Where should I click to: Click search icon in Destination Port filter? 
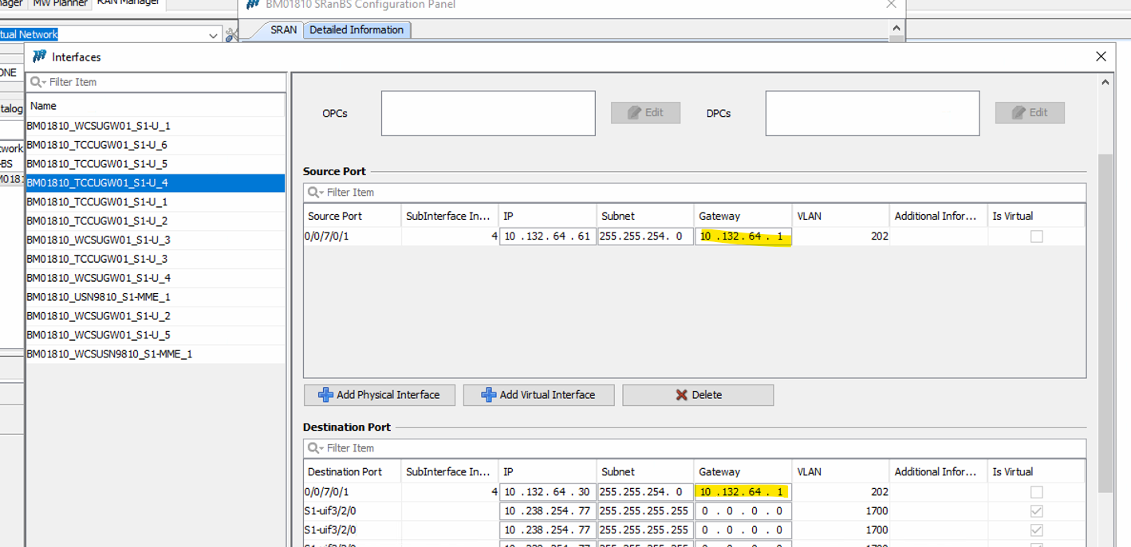point(315,448)
